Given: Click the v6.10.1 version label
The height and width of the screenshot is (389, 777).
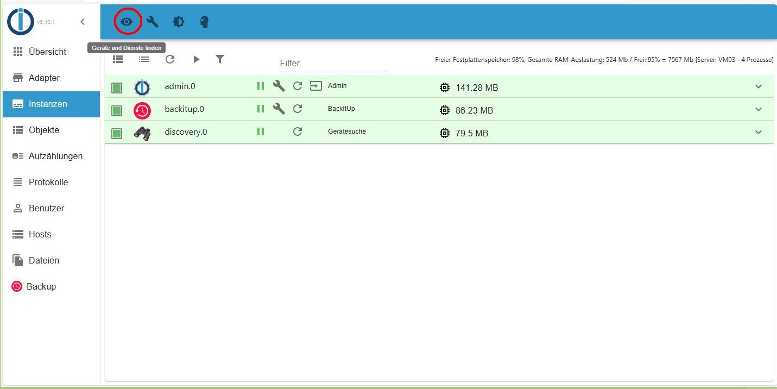Looking at the screenshot, I should pyautogui.click(x=46, y=22).
